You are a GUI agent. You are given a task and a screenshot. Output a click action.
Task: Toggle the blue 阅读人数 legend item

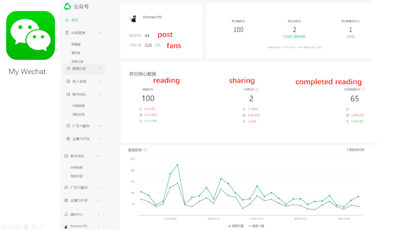coord(256,226)
